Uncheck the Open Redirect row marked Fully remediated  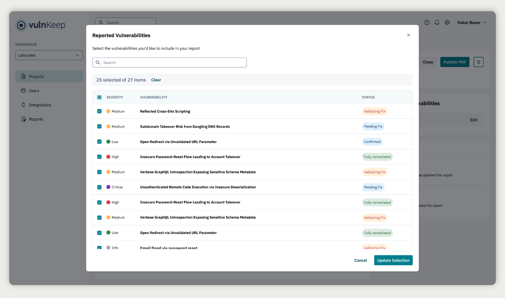99,233
